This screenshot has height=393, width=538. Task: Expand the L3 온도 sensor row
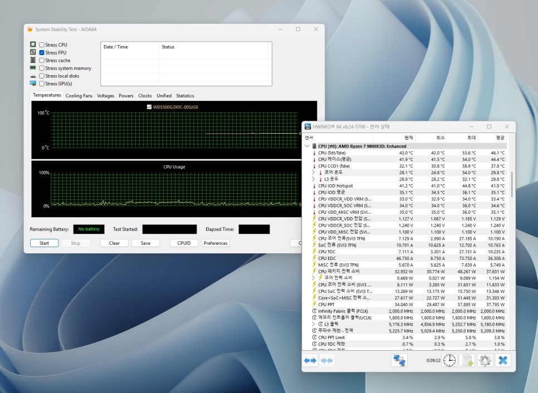[314, 179]
